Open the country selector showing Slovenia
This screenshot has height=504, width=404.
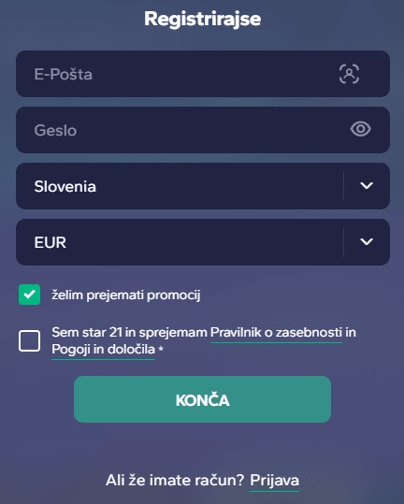(x=203, y=186)
